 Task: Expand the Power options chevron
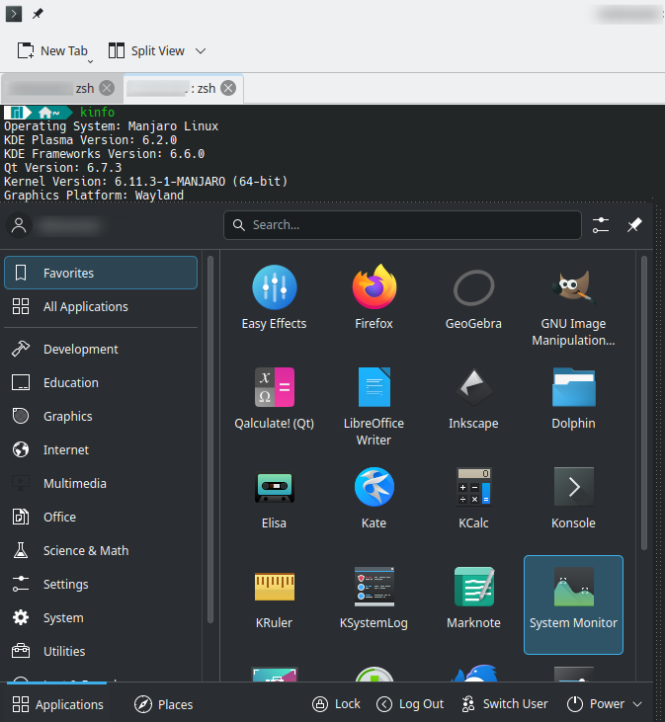coord(637,704)
